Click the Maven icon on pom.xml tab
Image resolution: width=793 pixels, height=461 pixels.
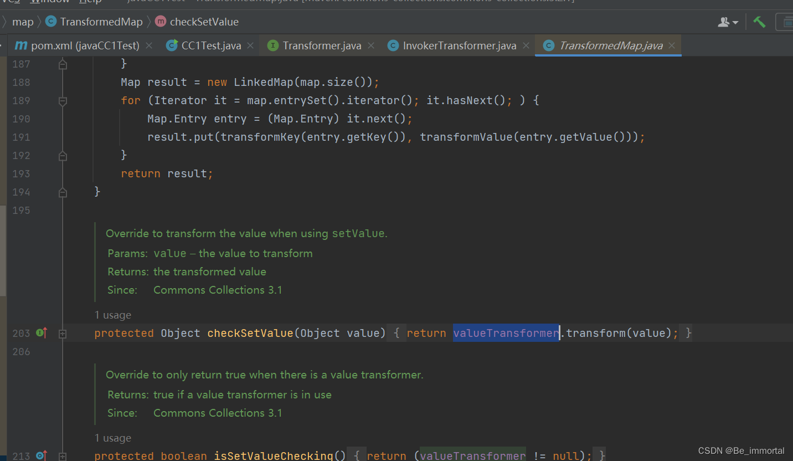point(21,45)
